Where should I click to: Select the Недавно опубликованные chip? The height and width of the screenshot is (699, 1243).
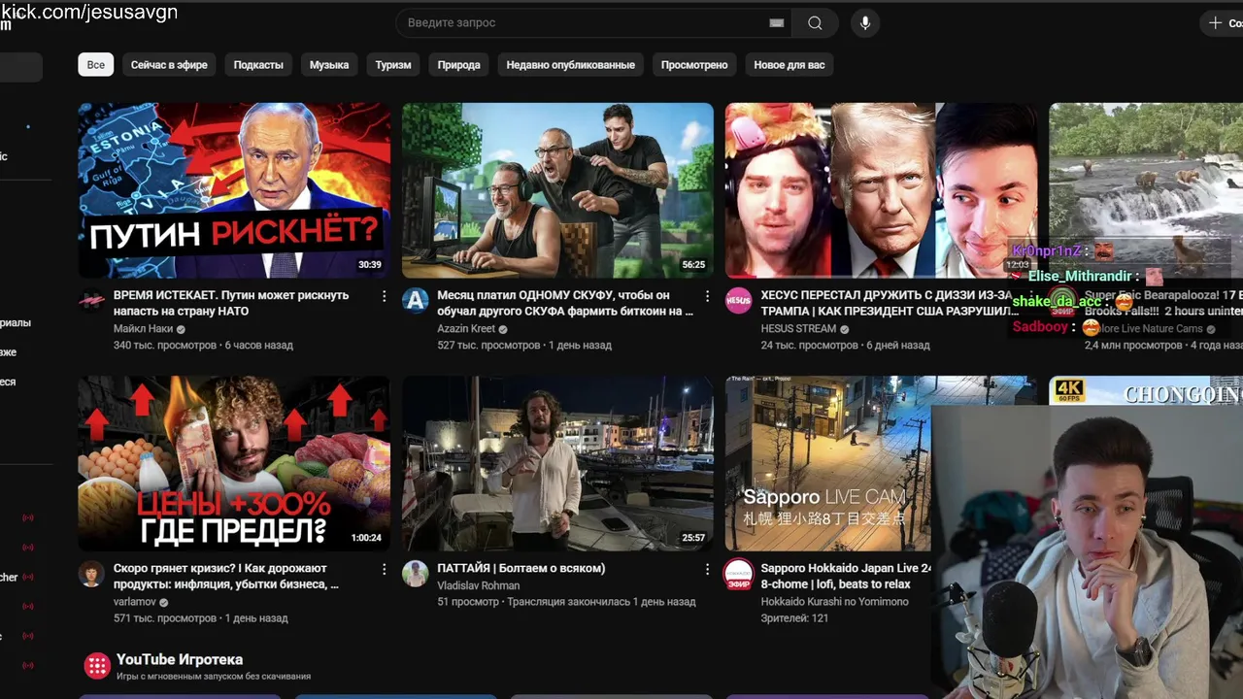571,65
